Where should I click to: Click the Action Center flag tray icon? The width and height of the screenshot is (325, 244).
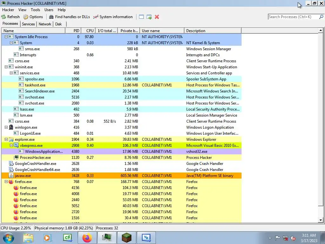[277, 238]
